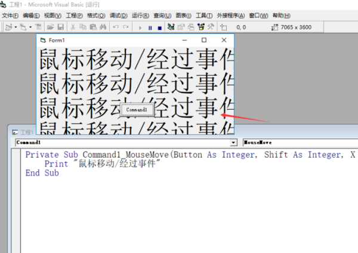
Task: Click the code line Print "鼠标移动/经过事件"
Action: point(102,163)
